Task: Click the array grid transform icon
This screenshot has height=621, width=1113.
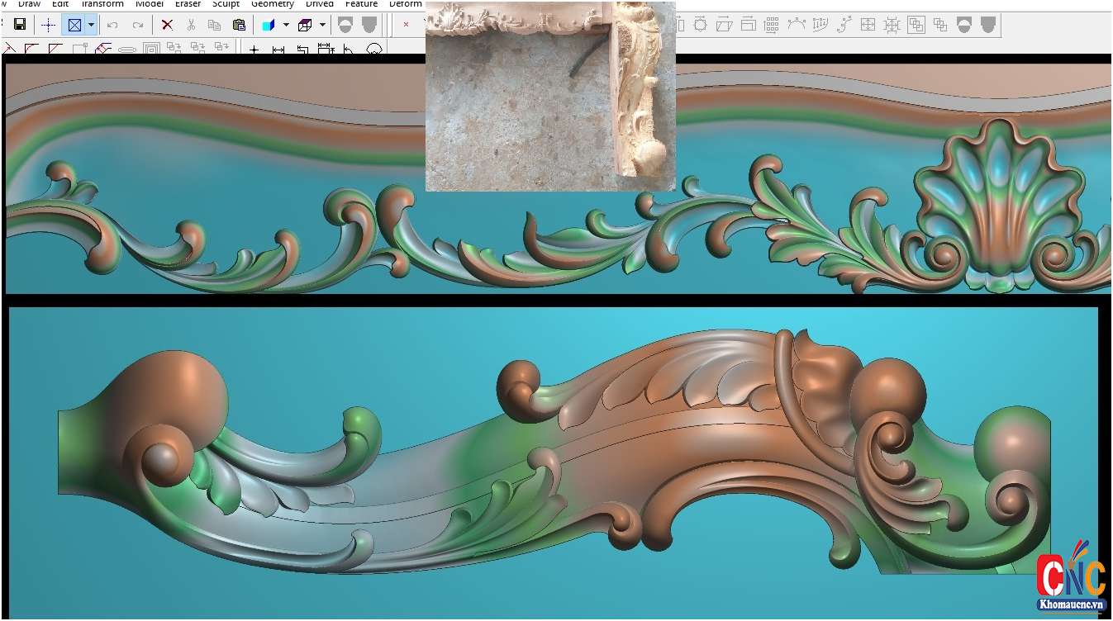Action: (x=770, y=25)
